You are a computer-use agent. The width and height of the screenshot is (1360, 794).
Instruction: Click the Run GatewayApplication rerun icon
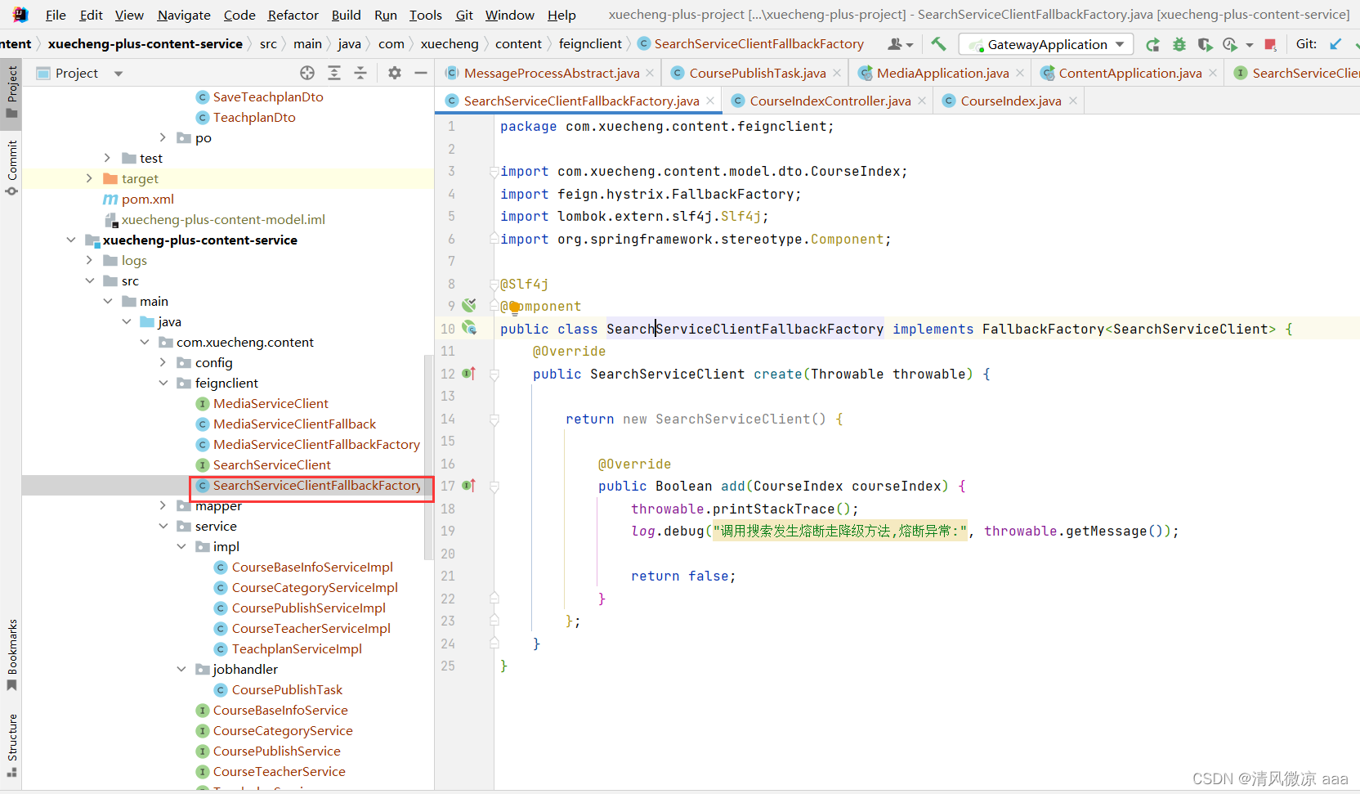[x=1152, y=44]
